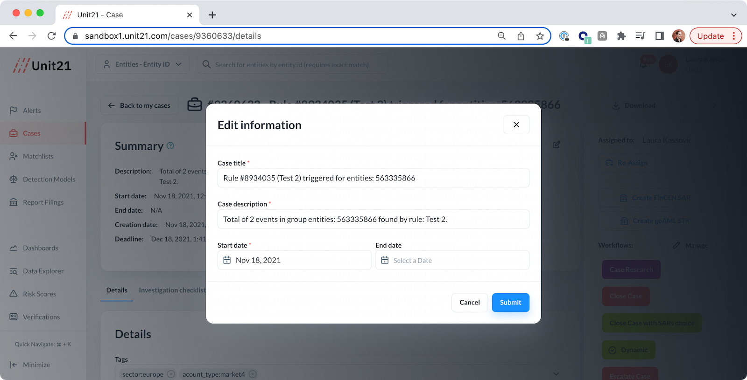Screen dimensions: 747x380
Task: Click the entity search field
Action: pyautogui.click(x=292, y=65)
